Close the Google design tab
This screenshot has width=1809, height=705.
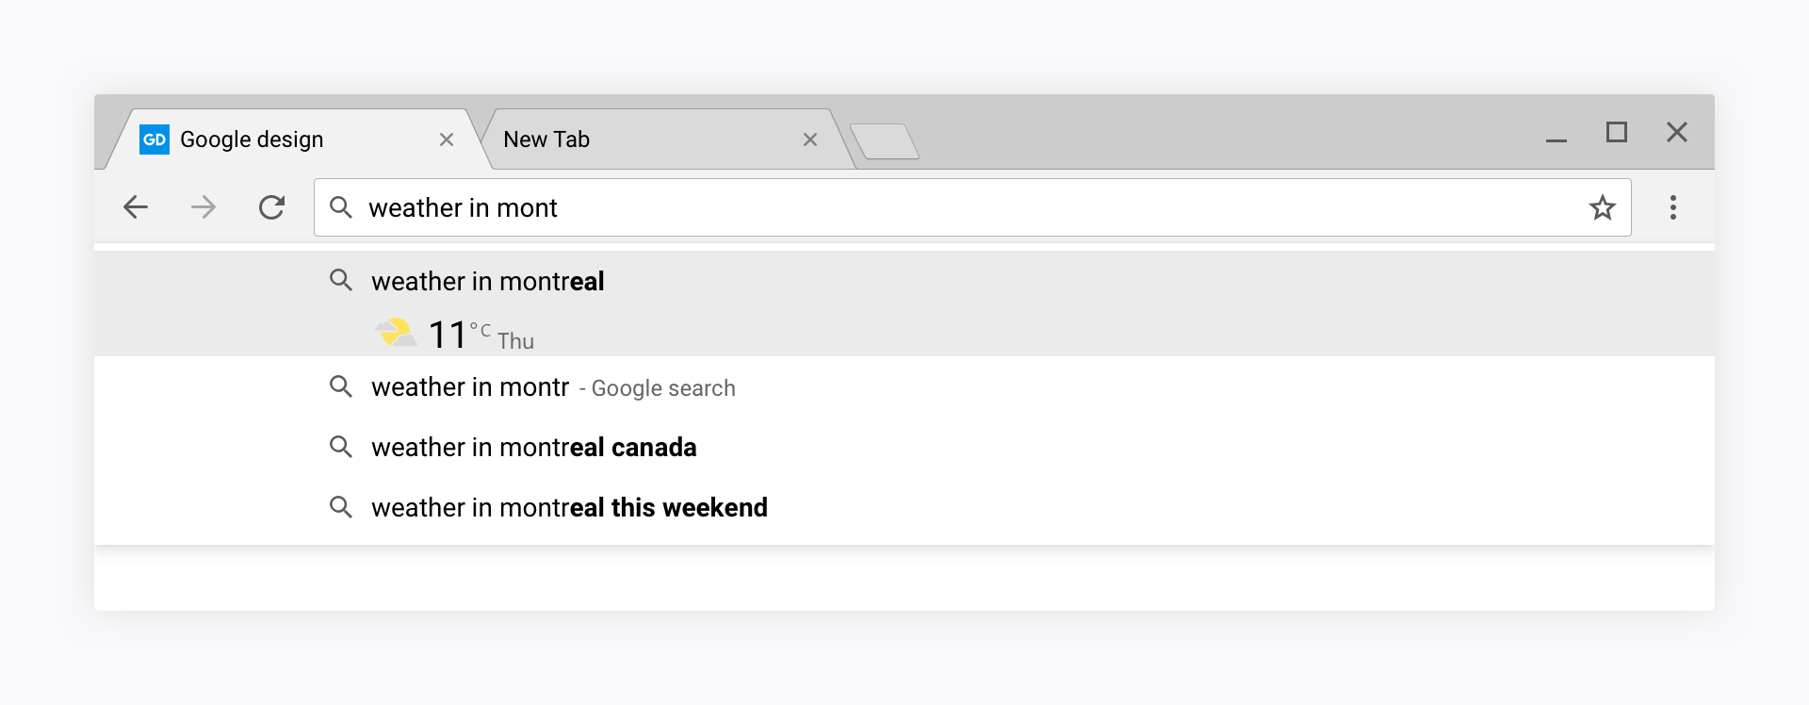[447, 139]
